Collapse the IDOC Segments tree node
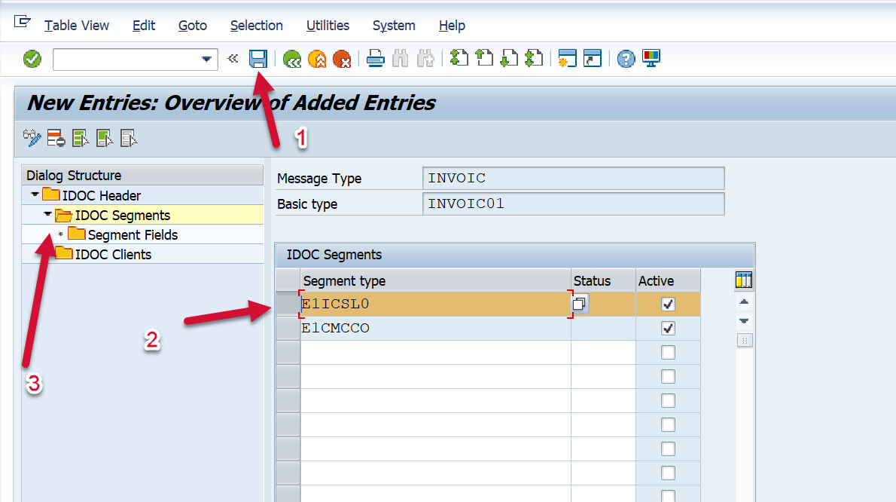The image size is (896, 502). click(x=47, y=215)
